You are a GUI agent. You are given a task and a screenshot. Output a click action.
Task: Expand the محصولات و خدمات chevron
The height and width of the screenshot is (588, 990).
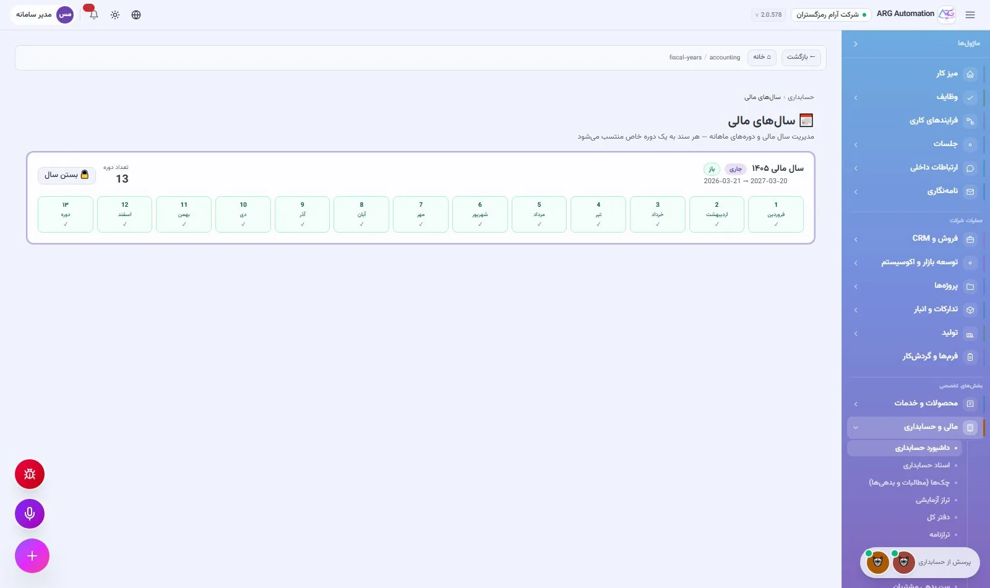[x=856, y=404]
